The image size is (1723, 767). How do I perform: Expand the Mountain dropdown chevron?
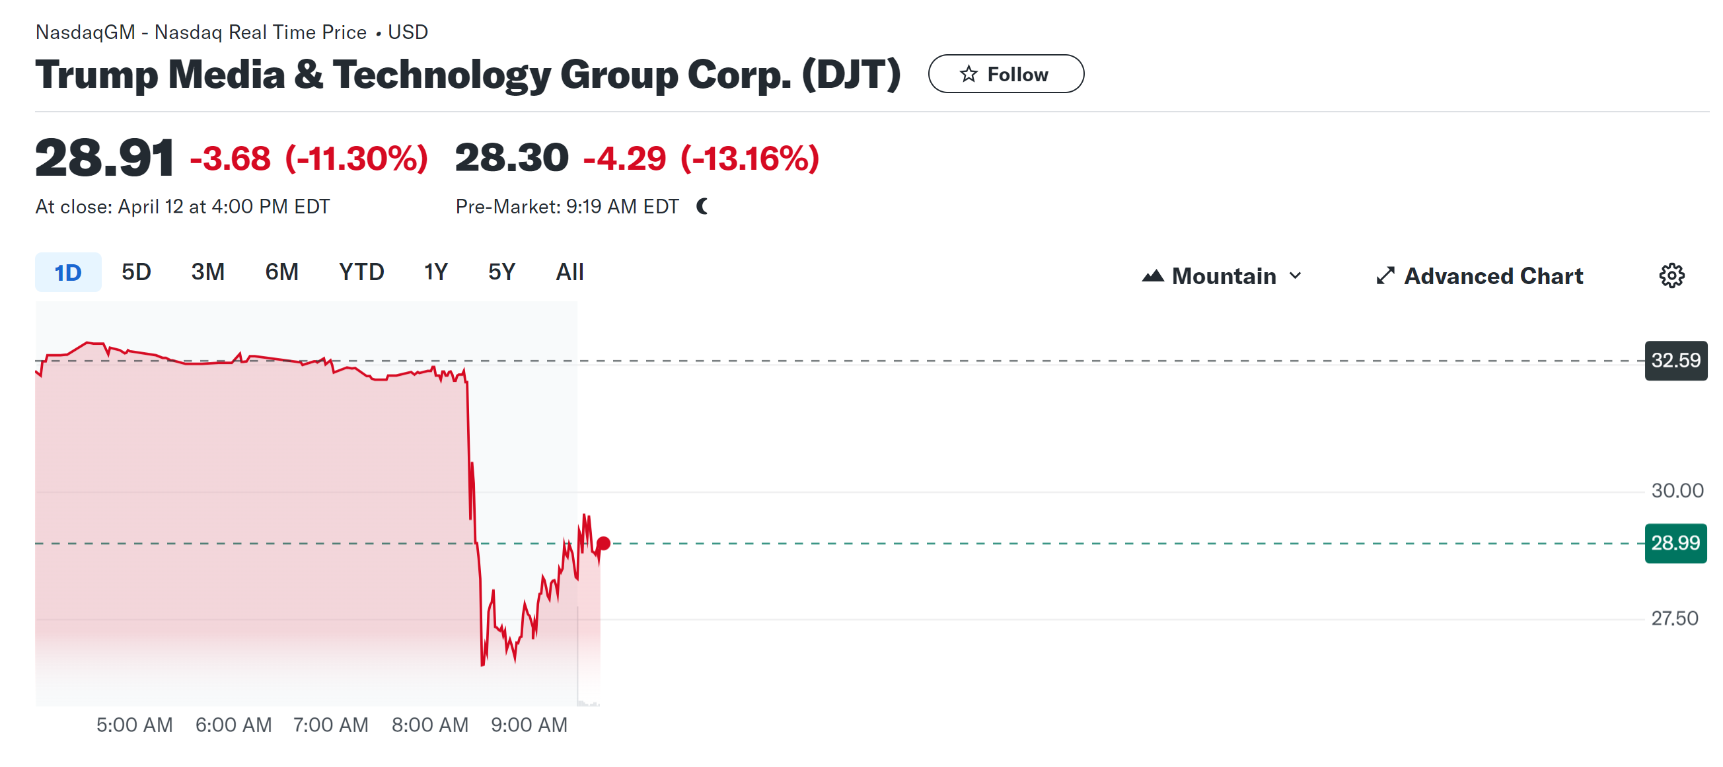(x=1295, y=276)
